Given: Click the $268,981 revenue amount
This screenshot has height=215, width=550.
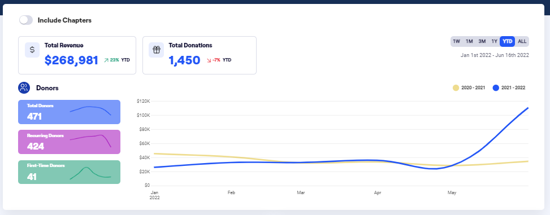Looking at the screenshot, I should point(72,60).
